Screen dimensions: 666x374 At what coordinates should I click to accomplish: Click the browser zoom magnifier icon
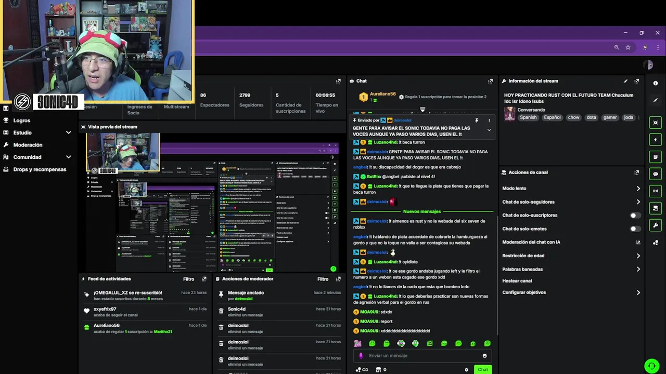point(617,47)
